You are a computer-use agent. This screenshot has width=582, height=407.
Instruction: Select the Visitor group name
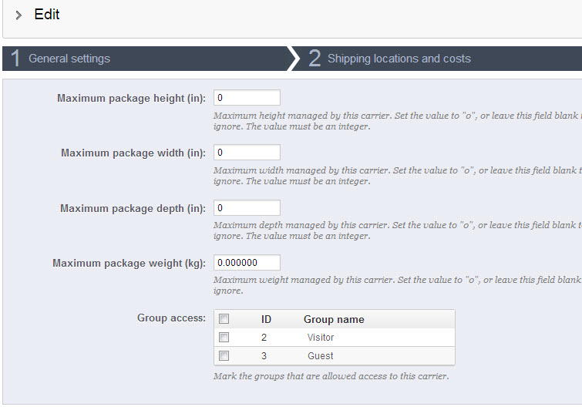tap(321, 338)
